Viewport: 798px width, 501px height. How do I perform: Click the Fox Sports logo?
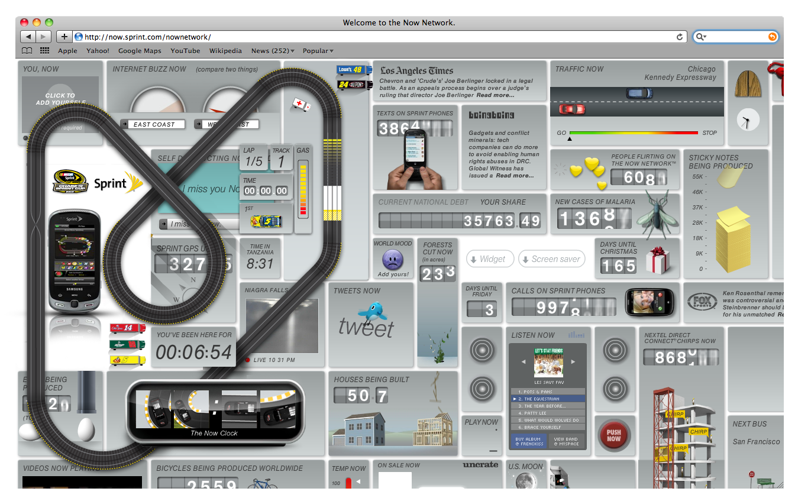pyautogui.click(x=702, y=302)
